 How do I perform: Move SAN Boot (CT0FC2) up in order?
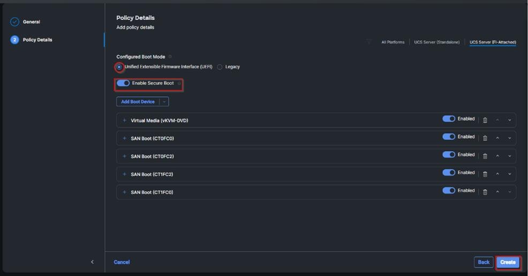(x=497, y=156)
